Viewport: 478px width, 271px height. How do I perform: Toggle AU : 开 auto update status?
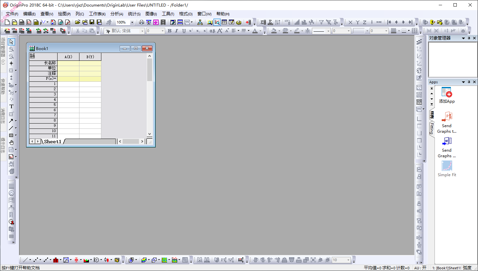click(420, 268)
